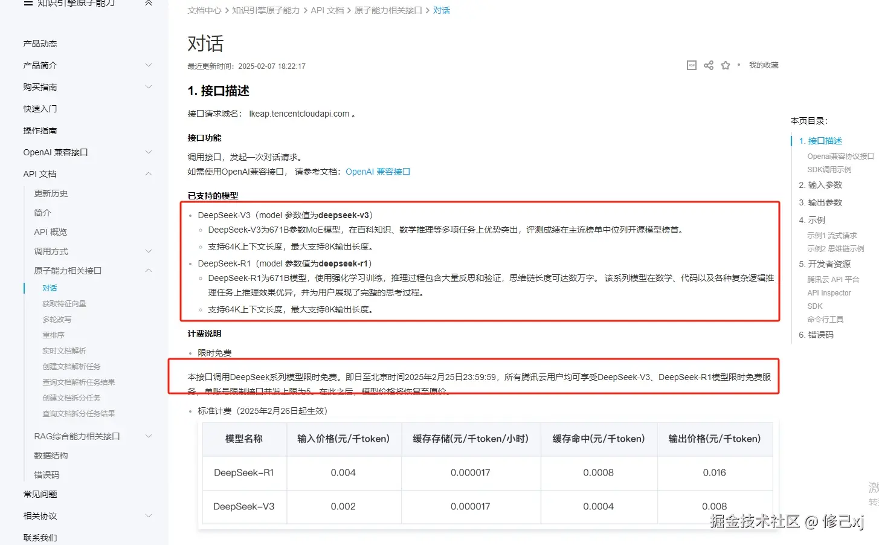Select 查询文档拆分任务结果 tree item
Viewport: 879px width, 545px height.
coord(79,414)
